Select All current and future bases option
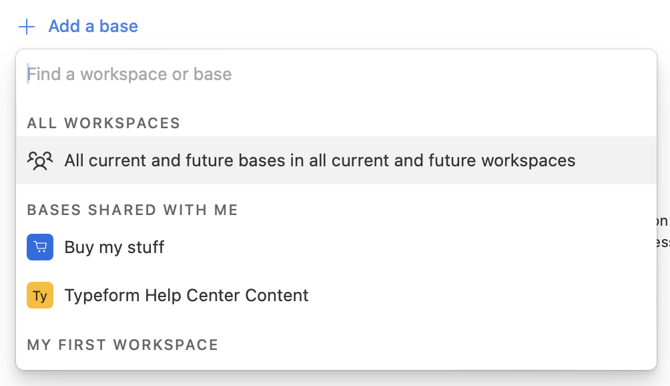 pos(336,160)
